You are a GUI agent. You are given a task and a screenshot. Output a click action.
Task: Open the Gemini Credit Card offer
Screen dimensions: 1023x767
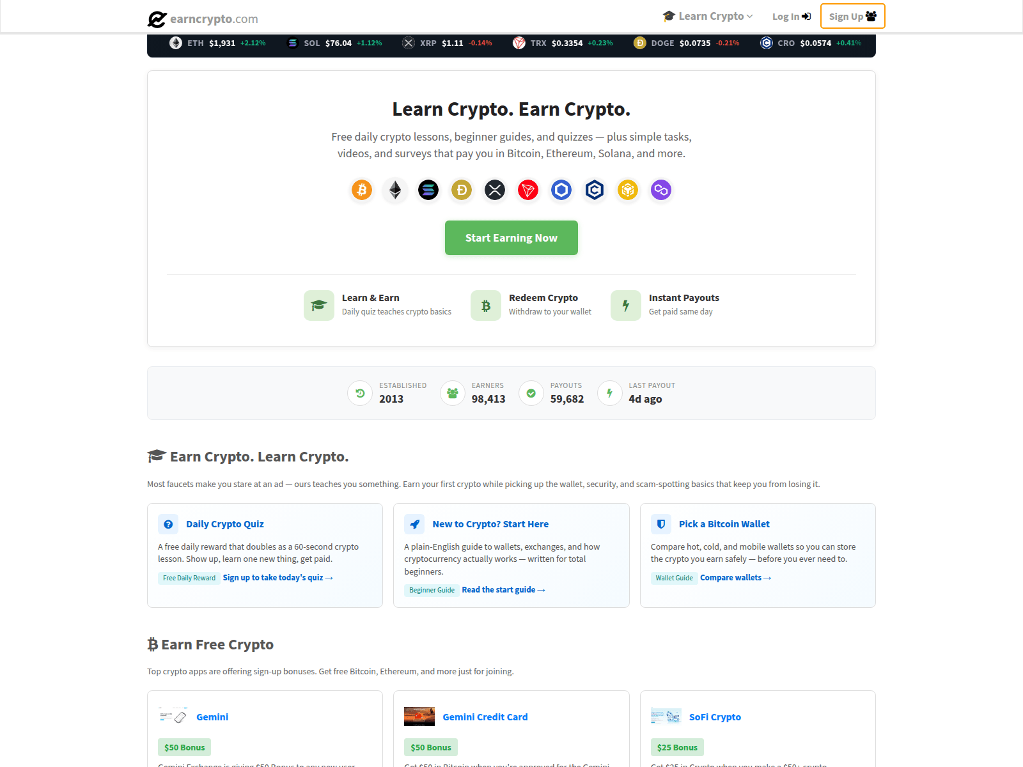point(485,717)
